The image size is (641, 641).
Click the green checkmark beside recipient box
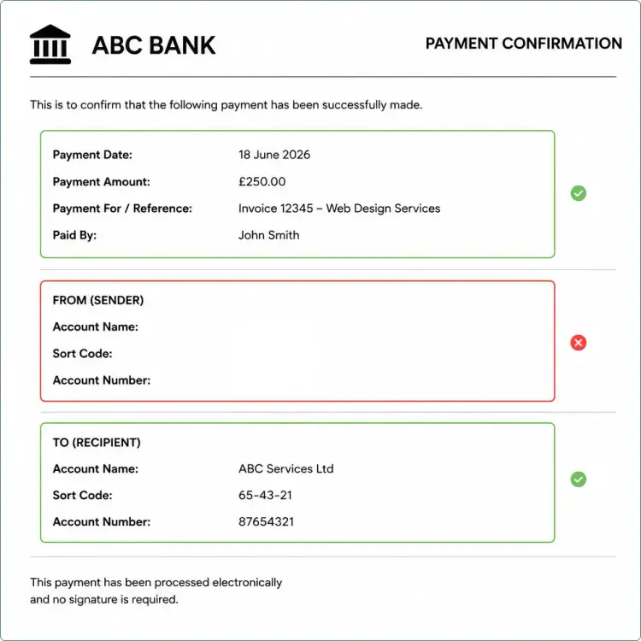pyautogui.click(x=578, y=479)
